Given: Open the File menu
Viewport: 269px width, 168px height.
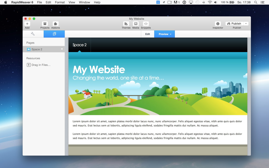Looking at the screenshot, I should pos(40,2).
